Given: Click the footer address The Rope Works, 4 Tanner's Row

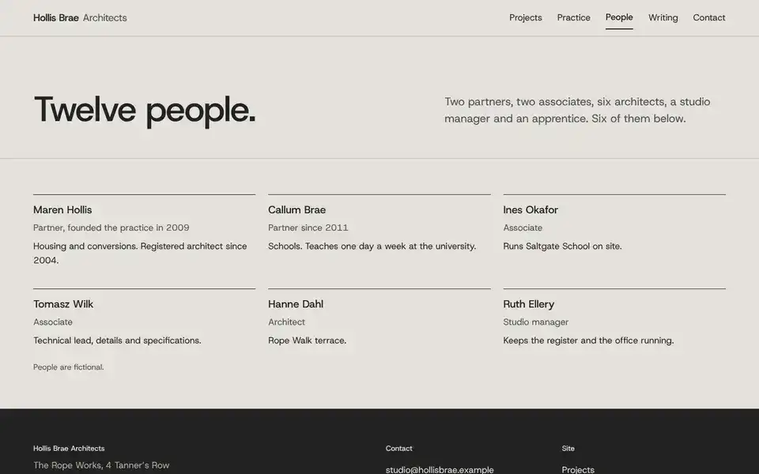Looking at the screenshot, I should (101, 465).
